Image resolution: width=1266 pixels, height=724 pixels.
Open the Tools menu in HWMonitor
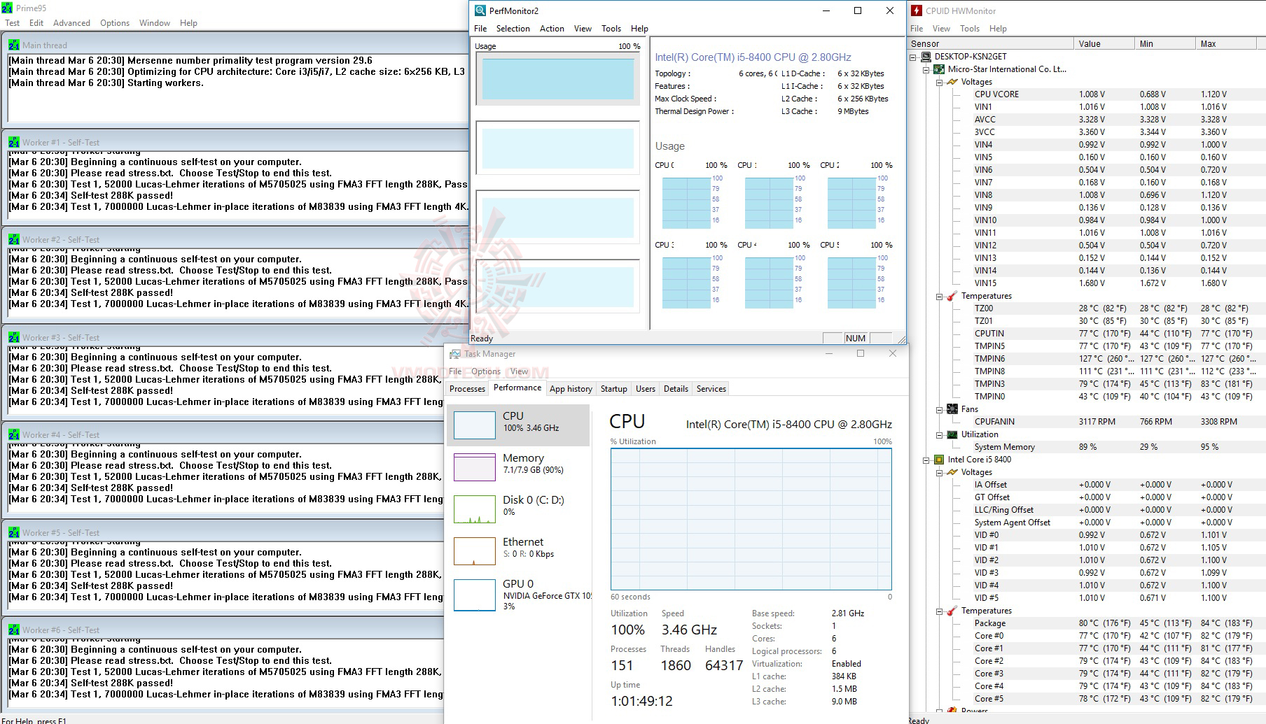click(x=970, y=29)
